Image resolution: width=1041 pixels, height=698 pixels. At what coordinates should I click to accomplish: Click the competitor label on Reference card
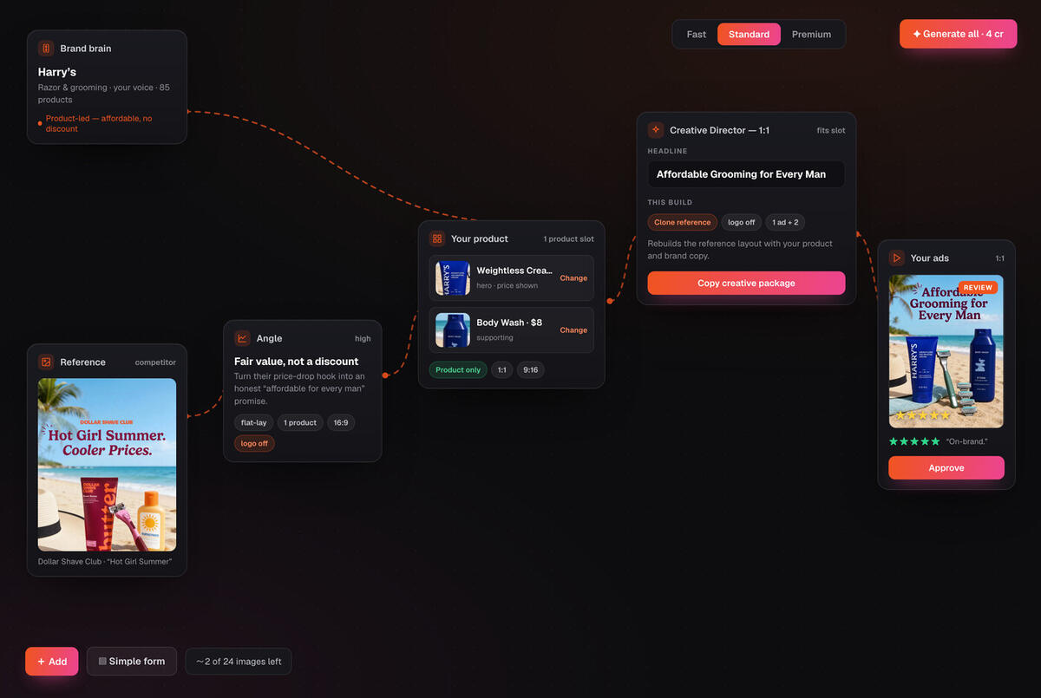pyautogui.click(x=155, y=362)
